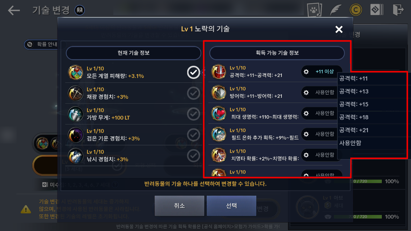Open the gold coin shop icon
The height and width of the screenshot is (231, 411).
(356, 10)
